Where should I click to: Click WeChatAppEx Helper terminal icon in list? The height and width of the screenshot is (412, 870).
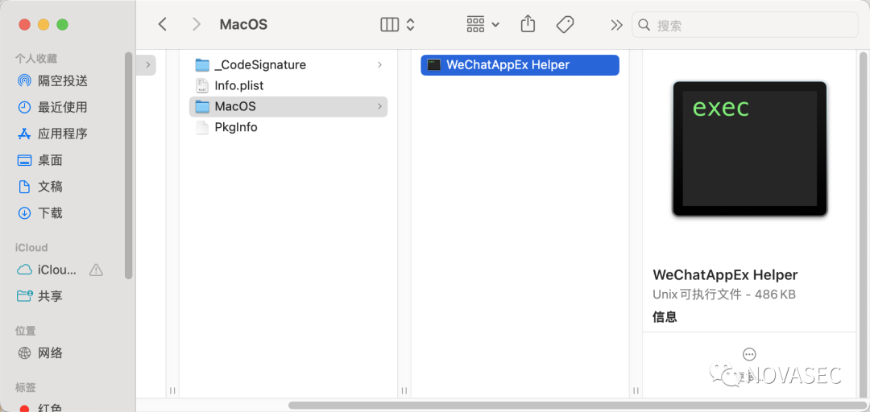tap(434, 65)
